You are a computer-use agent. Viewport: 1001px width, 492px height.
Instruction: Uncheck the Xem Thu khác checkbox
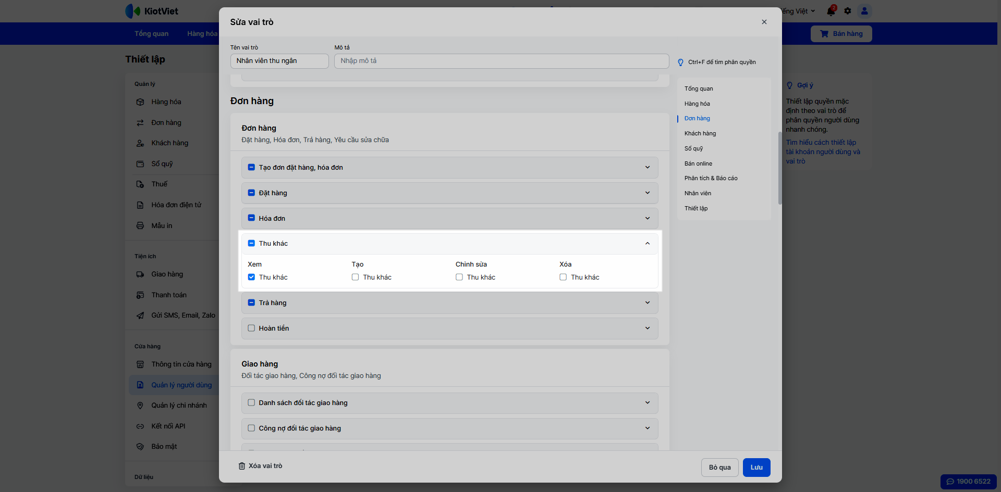[251, 277]
